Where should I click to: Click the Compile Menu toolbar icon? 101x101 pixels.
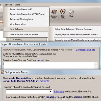click(54, 14)
